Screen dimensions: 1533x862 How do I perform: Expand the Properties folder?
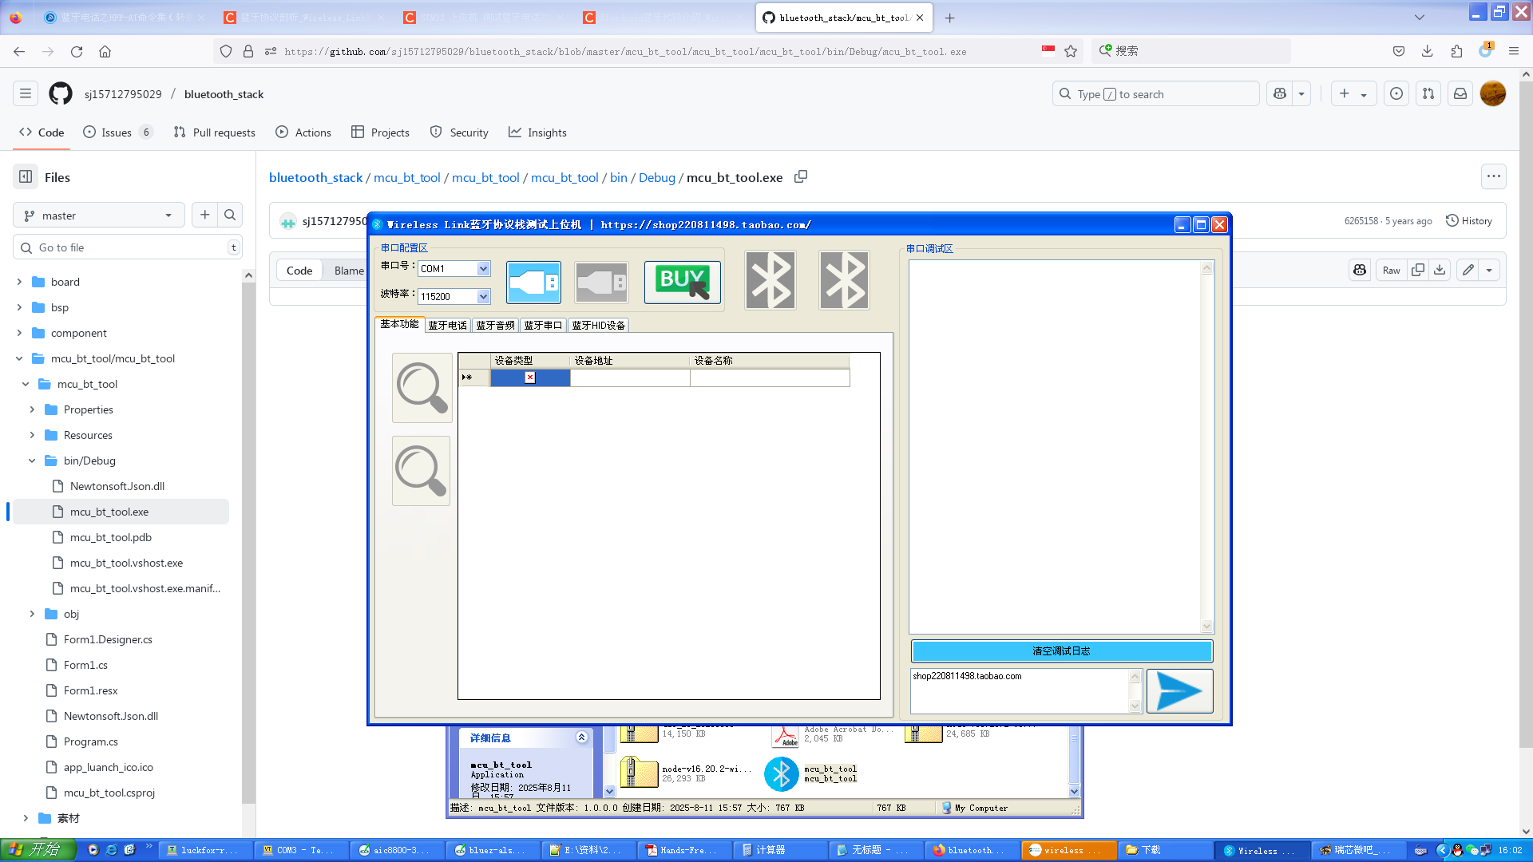(x=33, y=409)
